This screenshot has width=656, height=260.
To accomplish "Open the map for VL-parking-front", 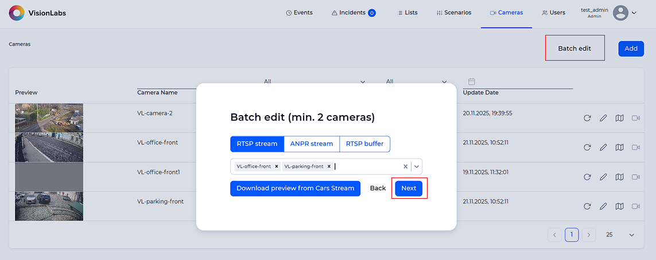I will 620,206.
